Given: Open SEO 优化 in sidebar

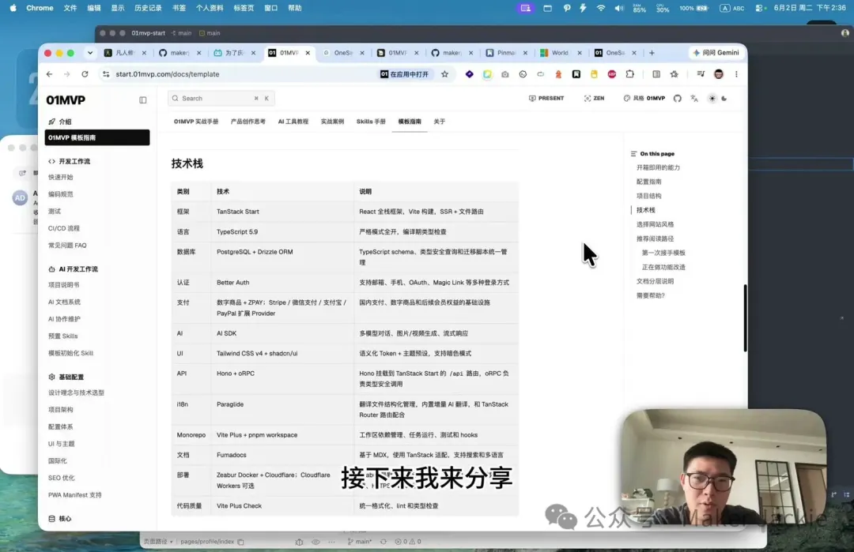Looking at the screenshot, I should coord(61,478).
